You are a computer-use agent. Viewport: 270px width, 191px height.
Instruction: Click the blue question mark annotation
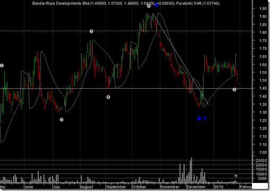(x=205, y=119)
